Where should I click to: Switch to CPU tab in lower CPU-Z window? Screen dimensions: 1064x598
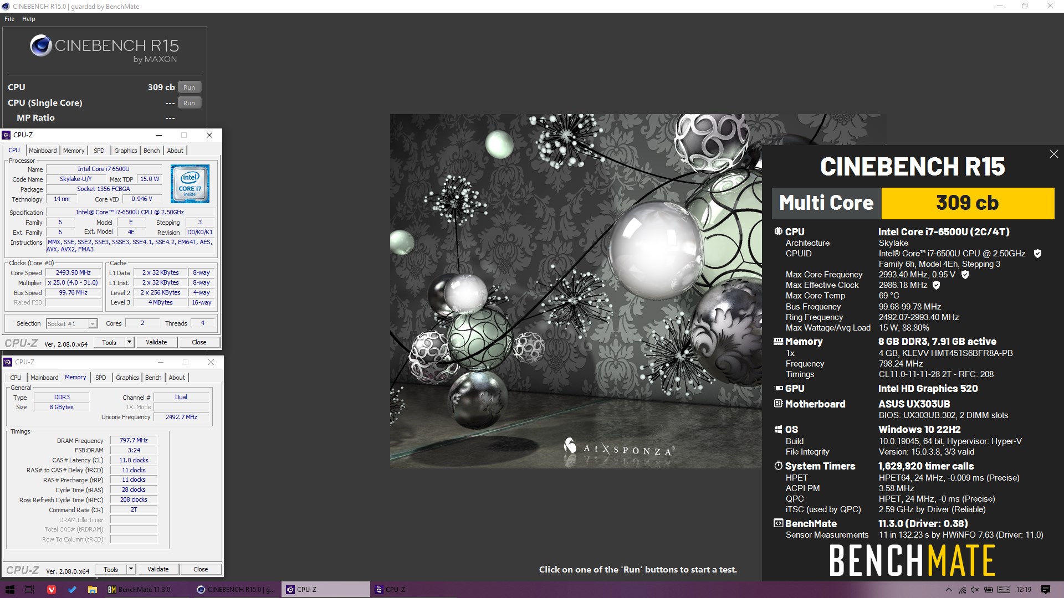pyautogui.click(x=16, y=378)
